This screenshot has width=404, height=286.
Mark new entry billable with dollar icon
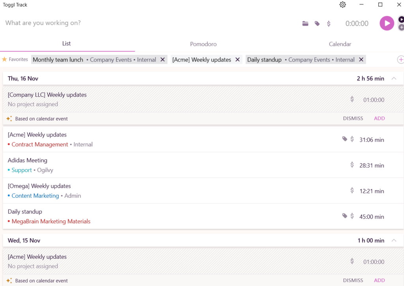click(x=329, y=23)
